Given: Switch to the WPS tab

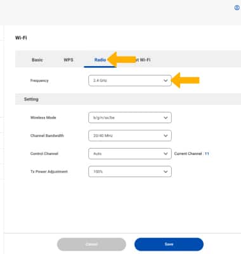Looking at the screenshot, I should tap(68, 60).
